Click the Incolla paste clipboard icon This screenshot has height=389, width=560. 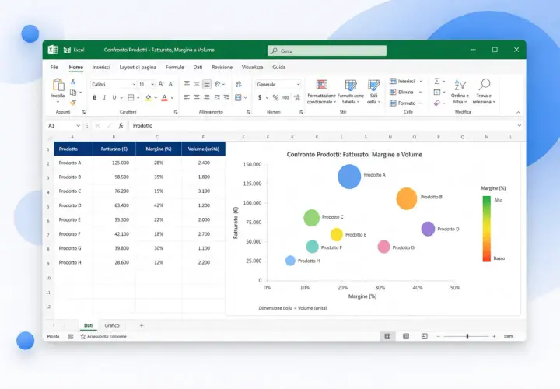click(58, 85)
